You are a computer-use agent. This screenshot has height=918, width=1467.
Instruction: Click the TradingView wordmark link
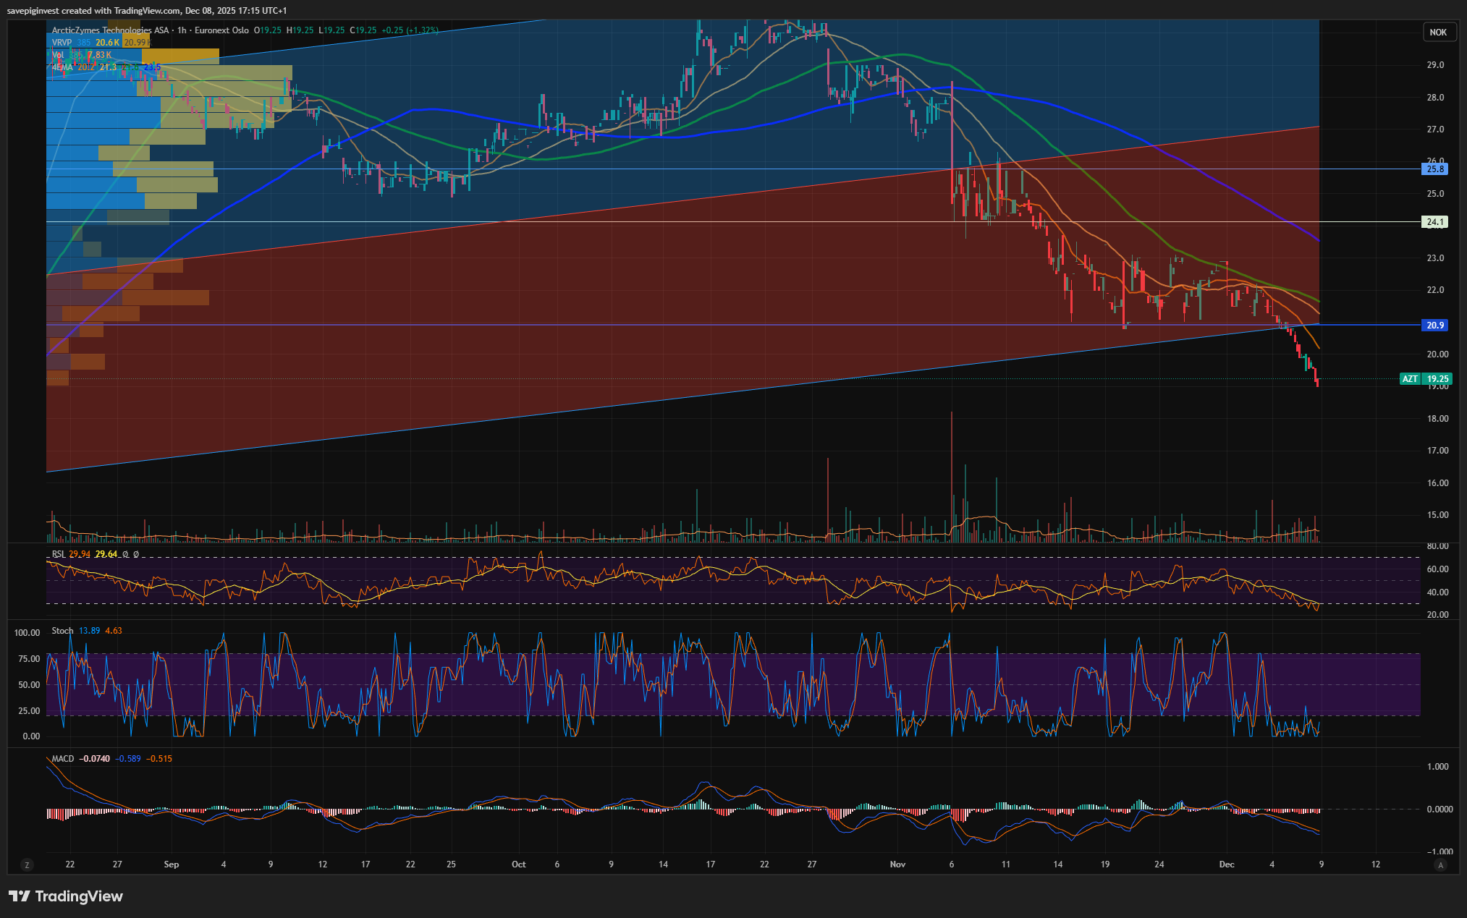click(x=79, y=896)
